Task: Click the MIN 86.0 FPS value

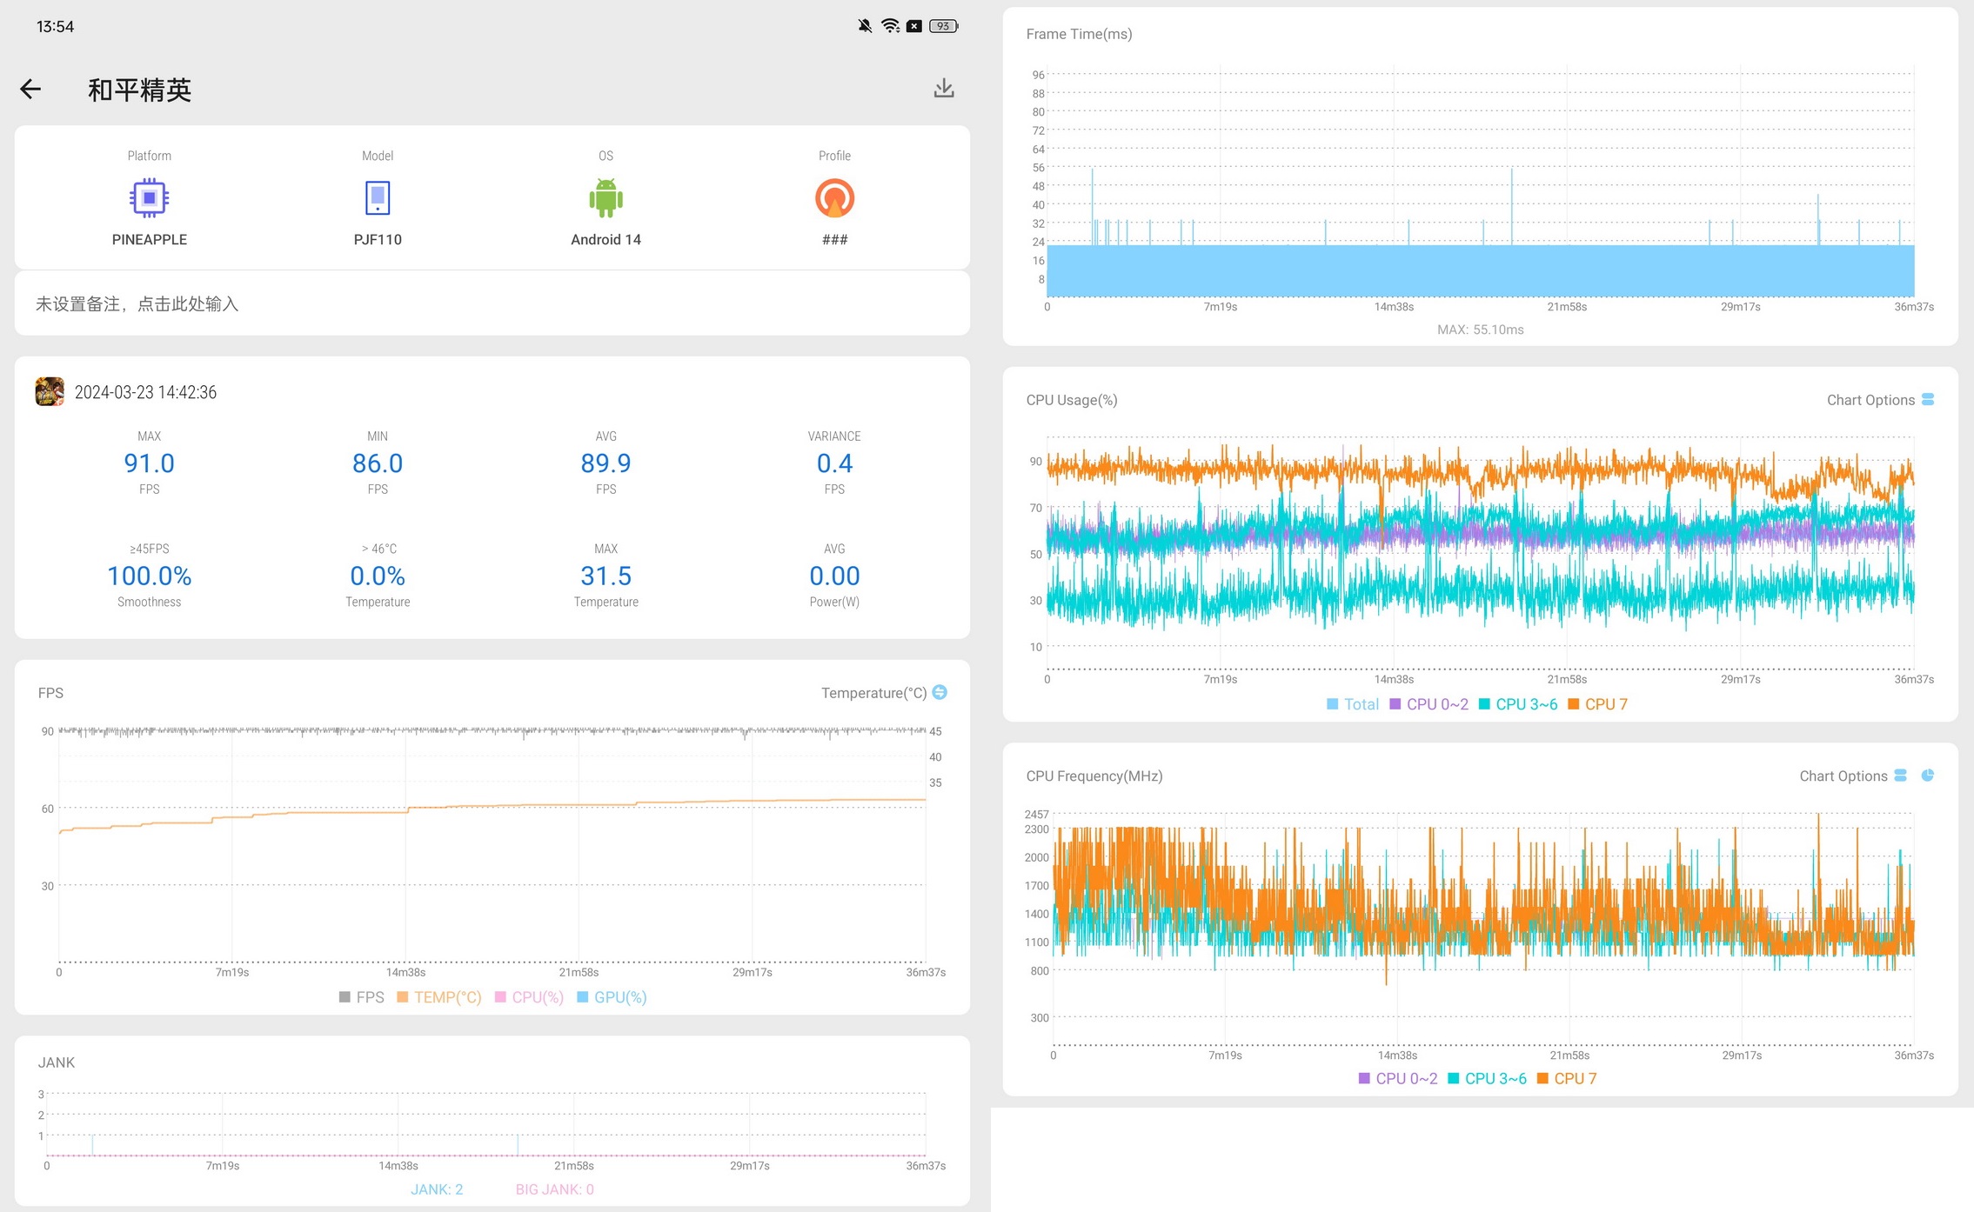Action: pos(378,463)
